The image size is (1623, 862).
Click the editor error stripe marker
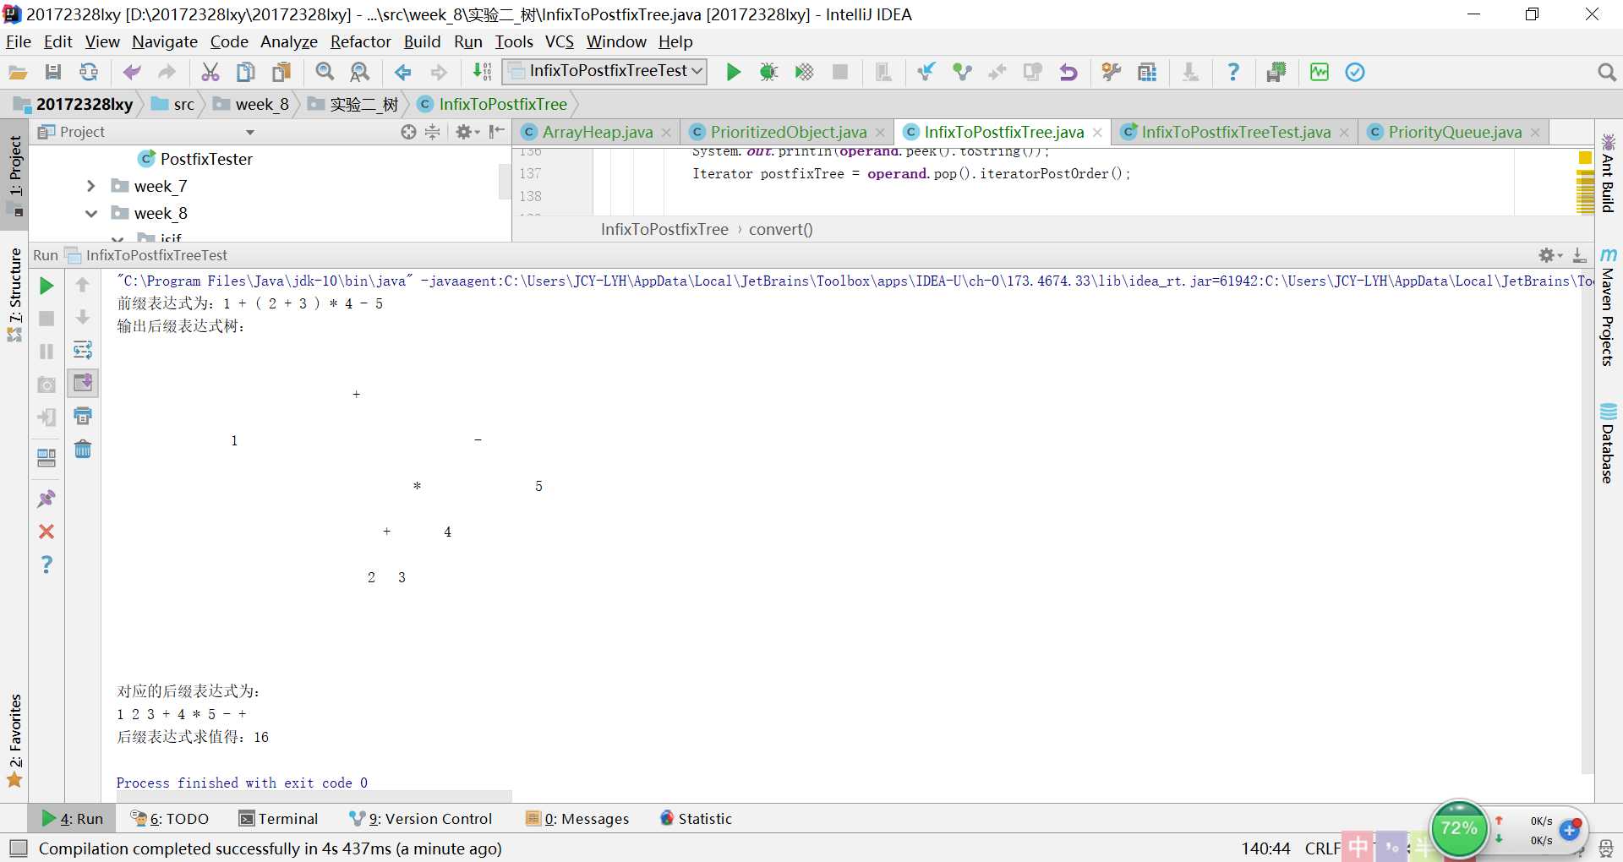pyautogui.click(x=1585, y=158)
